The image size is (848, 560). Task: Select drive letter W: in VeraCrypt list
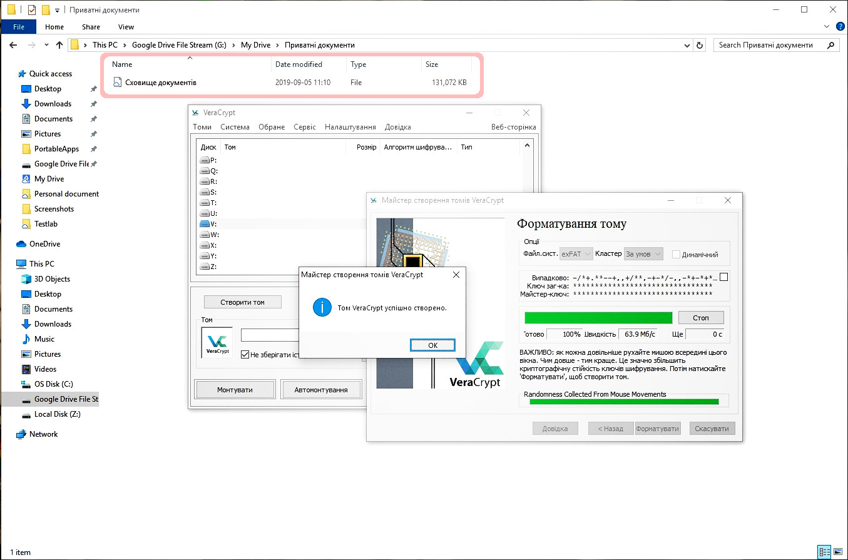pos(208,235)
